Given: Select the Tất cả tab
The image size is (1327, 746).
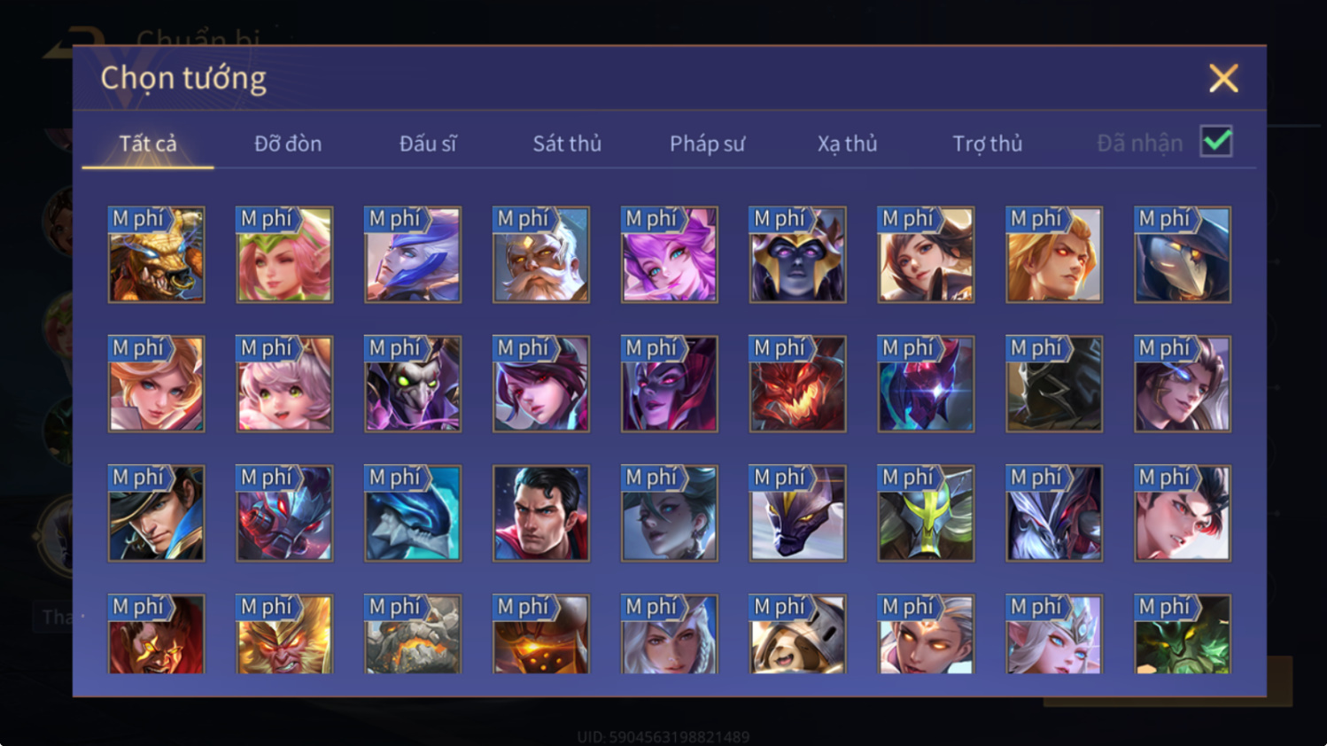Looking at the screenshot, I should tap(148, 144).
